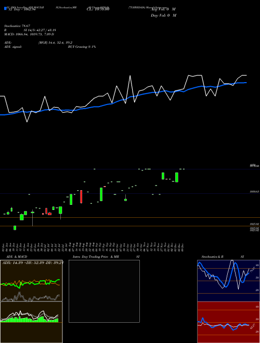This screenshot has height=343, width=260.
Task: Click the 'Intra Day Trading Price & MR SI' title
Action: point(106,257)
